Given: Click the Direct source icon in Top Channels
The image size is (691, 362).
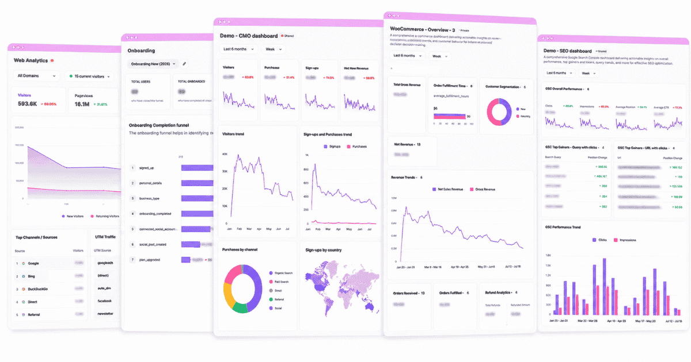Looking at the screenshot, I should coord(23,301).
